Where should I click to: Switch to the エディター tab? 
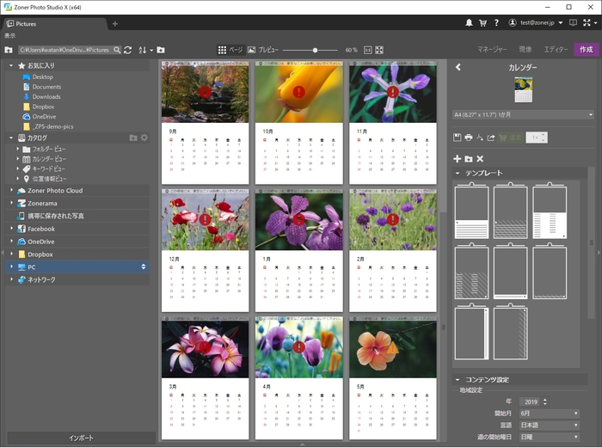coord(556,50)
